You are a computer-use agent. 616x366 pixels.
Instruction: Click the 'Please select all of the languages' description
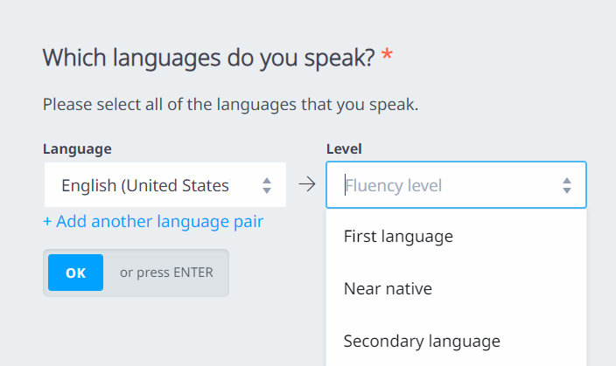(230, 106)
